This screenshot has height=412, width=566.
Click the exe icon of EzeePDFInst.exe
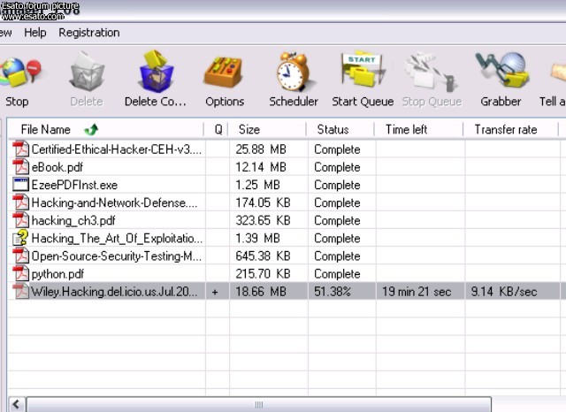pos(20,185)
